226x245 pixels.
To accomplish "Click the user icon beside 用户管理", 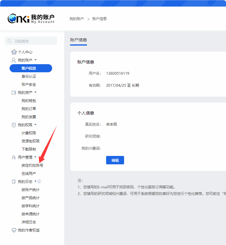I will click(14, 157).
